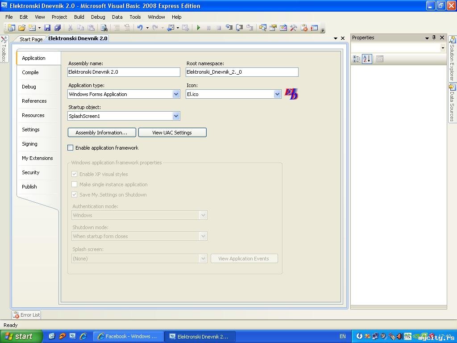
Task: Click Categorized view icon in Properties panel
Action: 357,59
